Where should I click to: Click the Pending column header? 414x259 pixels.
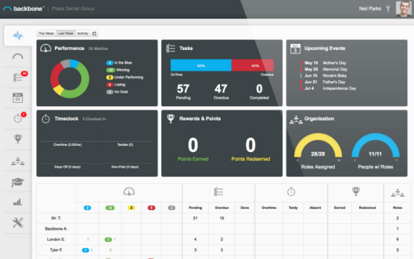point(195,208)
